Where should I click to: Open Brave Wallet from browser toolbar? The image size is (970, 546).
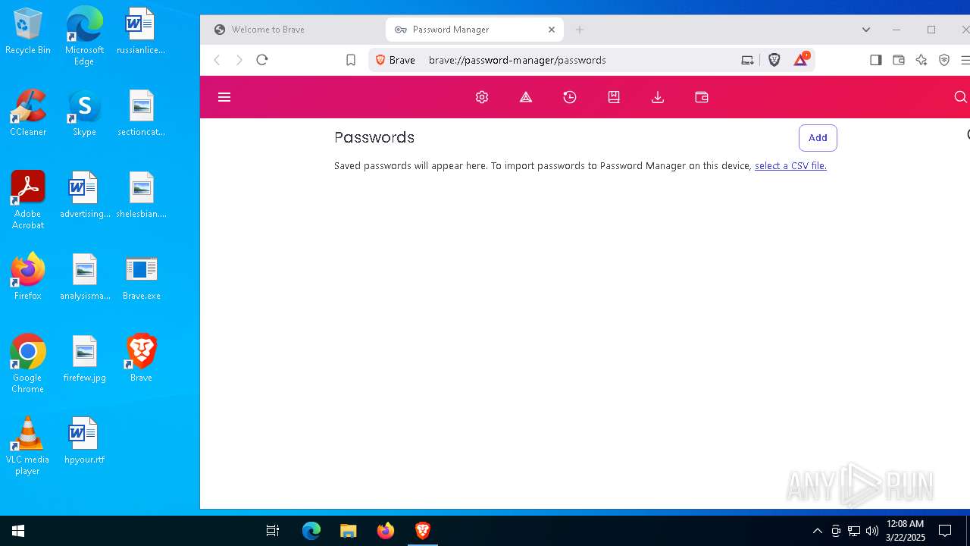click(899, 60)
